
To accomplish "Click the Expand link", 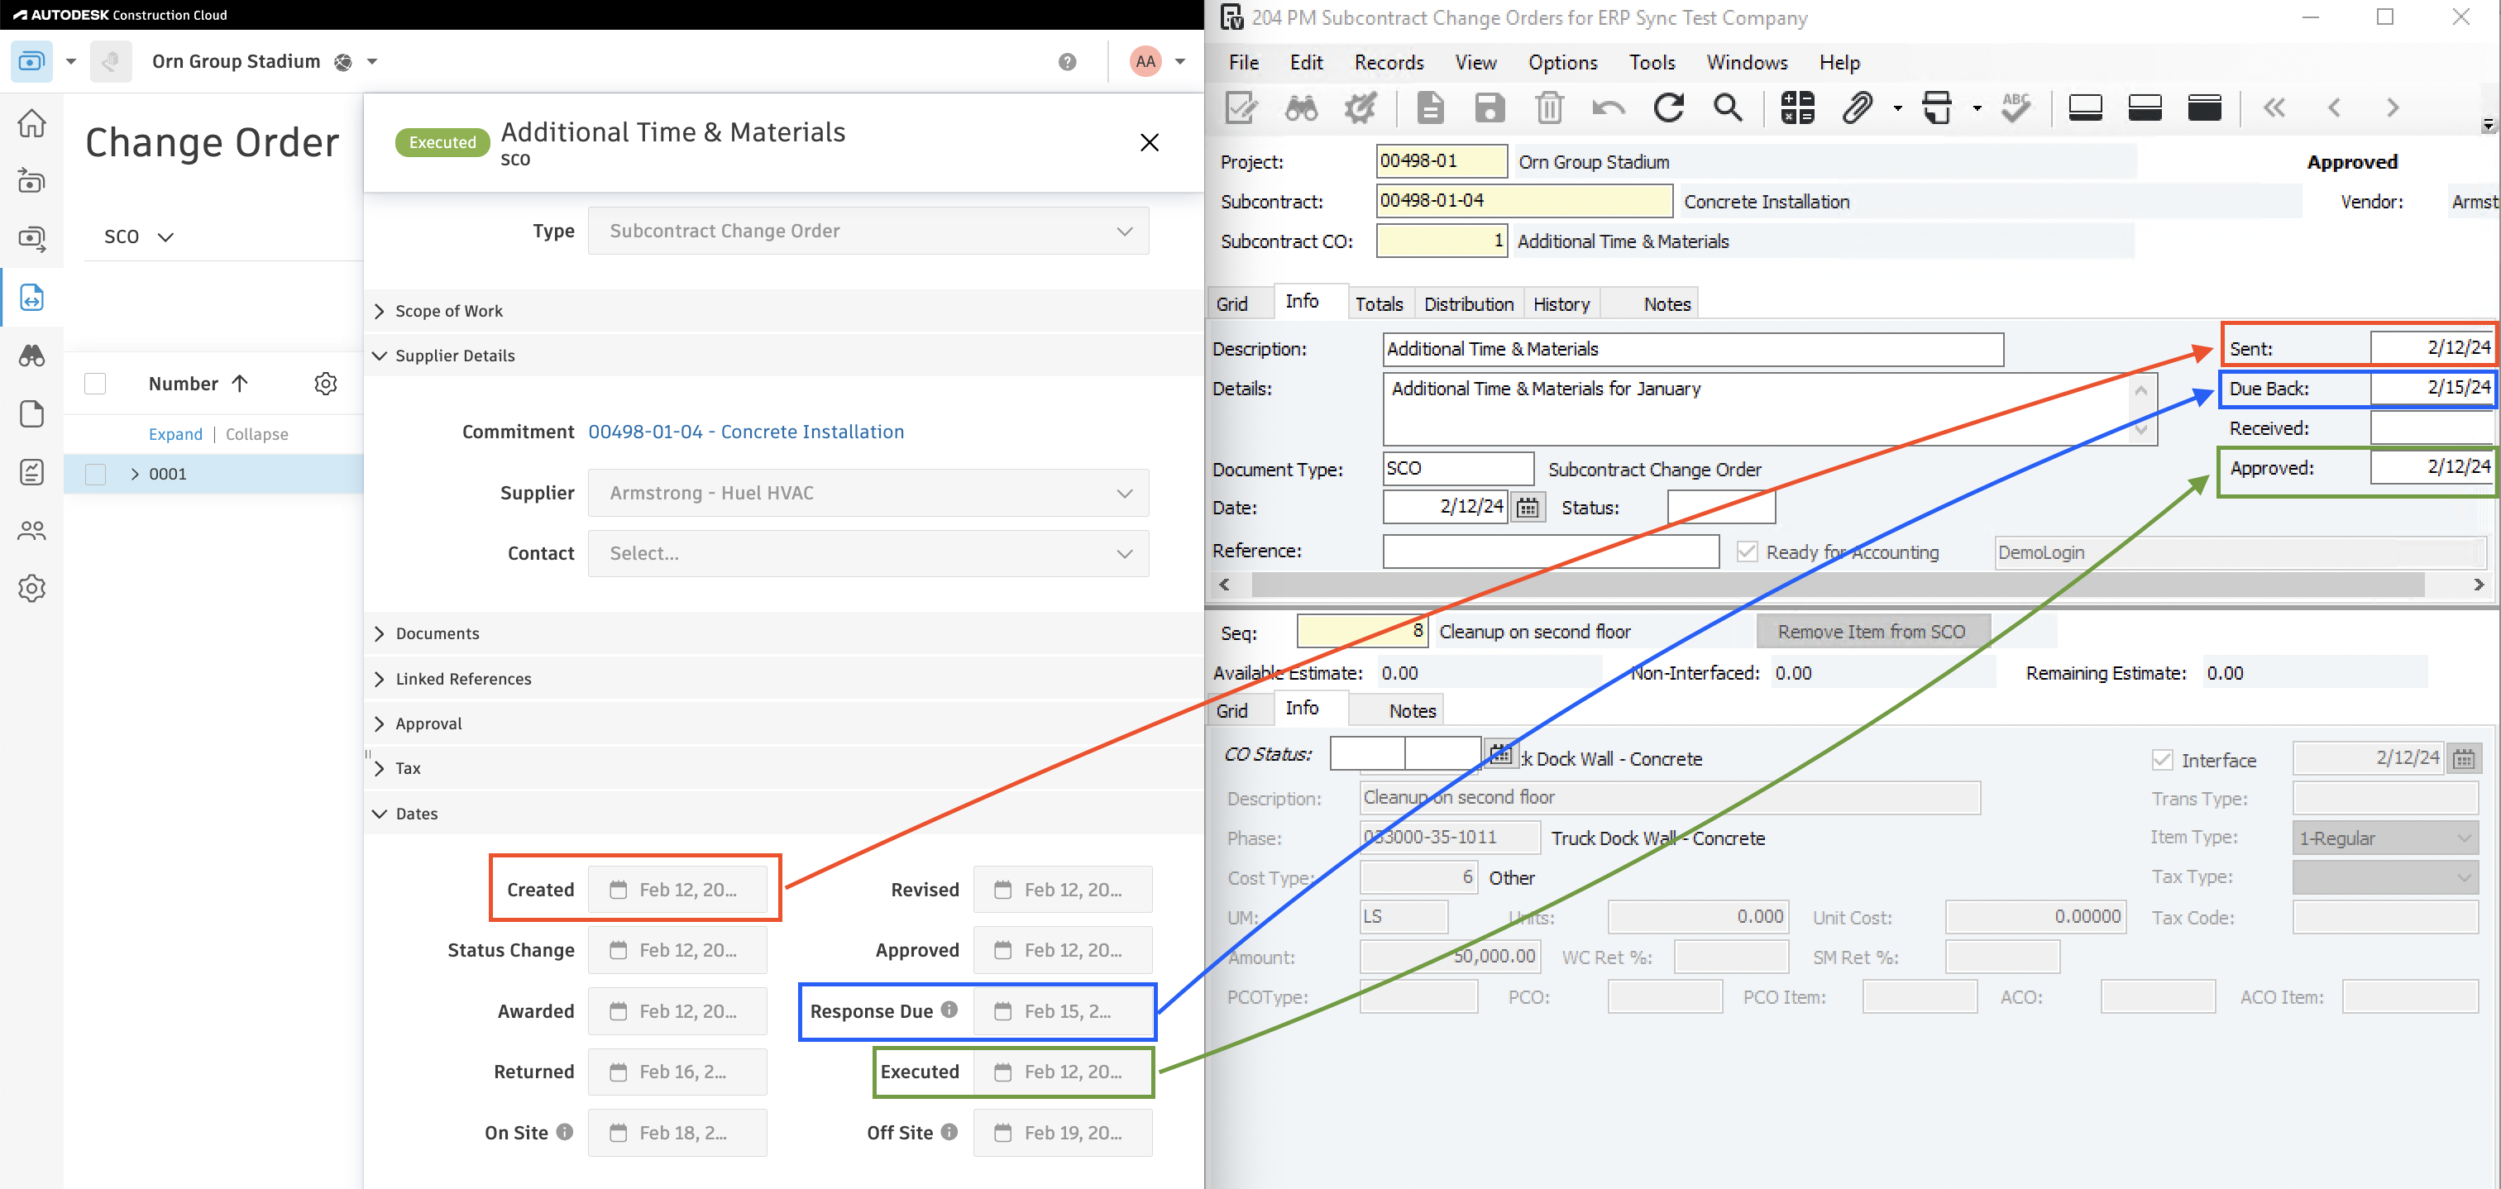I will [175, 434].
